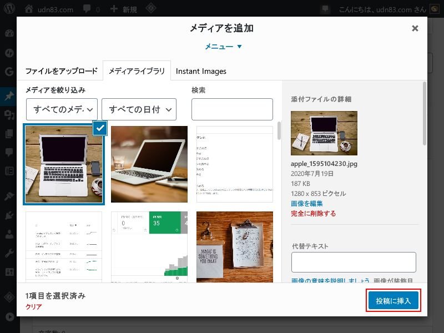Open the Media icon in sidebar
The height and width of the screenshot is (333, 444).
coord(9,115)
